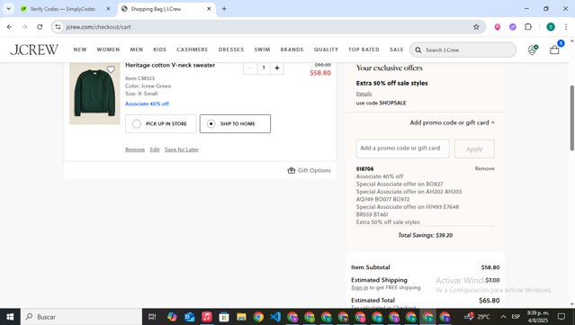This screenshot has width=575, height=325.
Task: Decrease sweater quantity with minus button
Action: [x=250, y=68]
